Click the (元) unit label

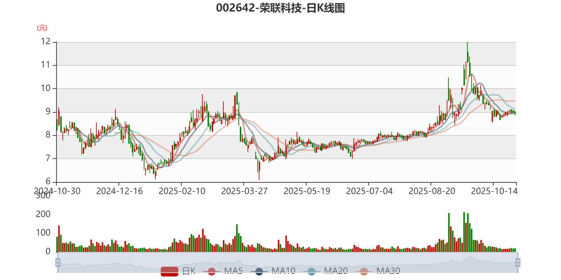pos(42,28)
